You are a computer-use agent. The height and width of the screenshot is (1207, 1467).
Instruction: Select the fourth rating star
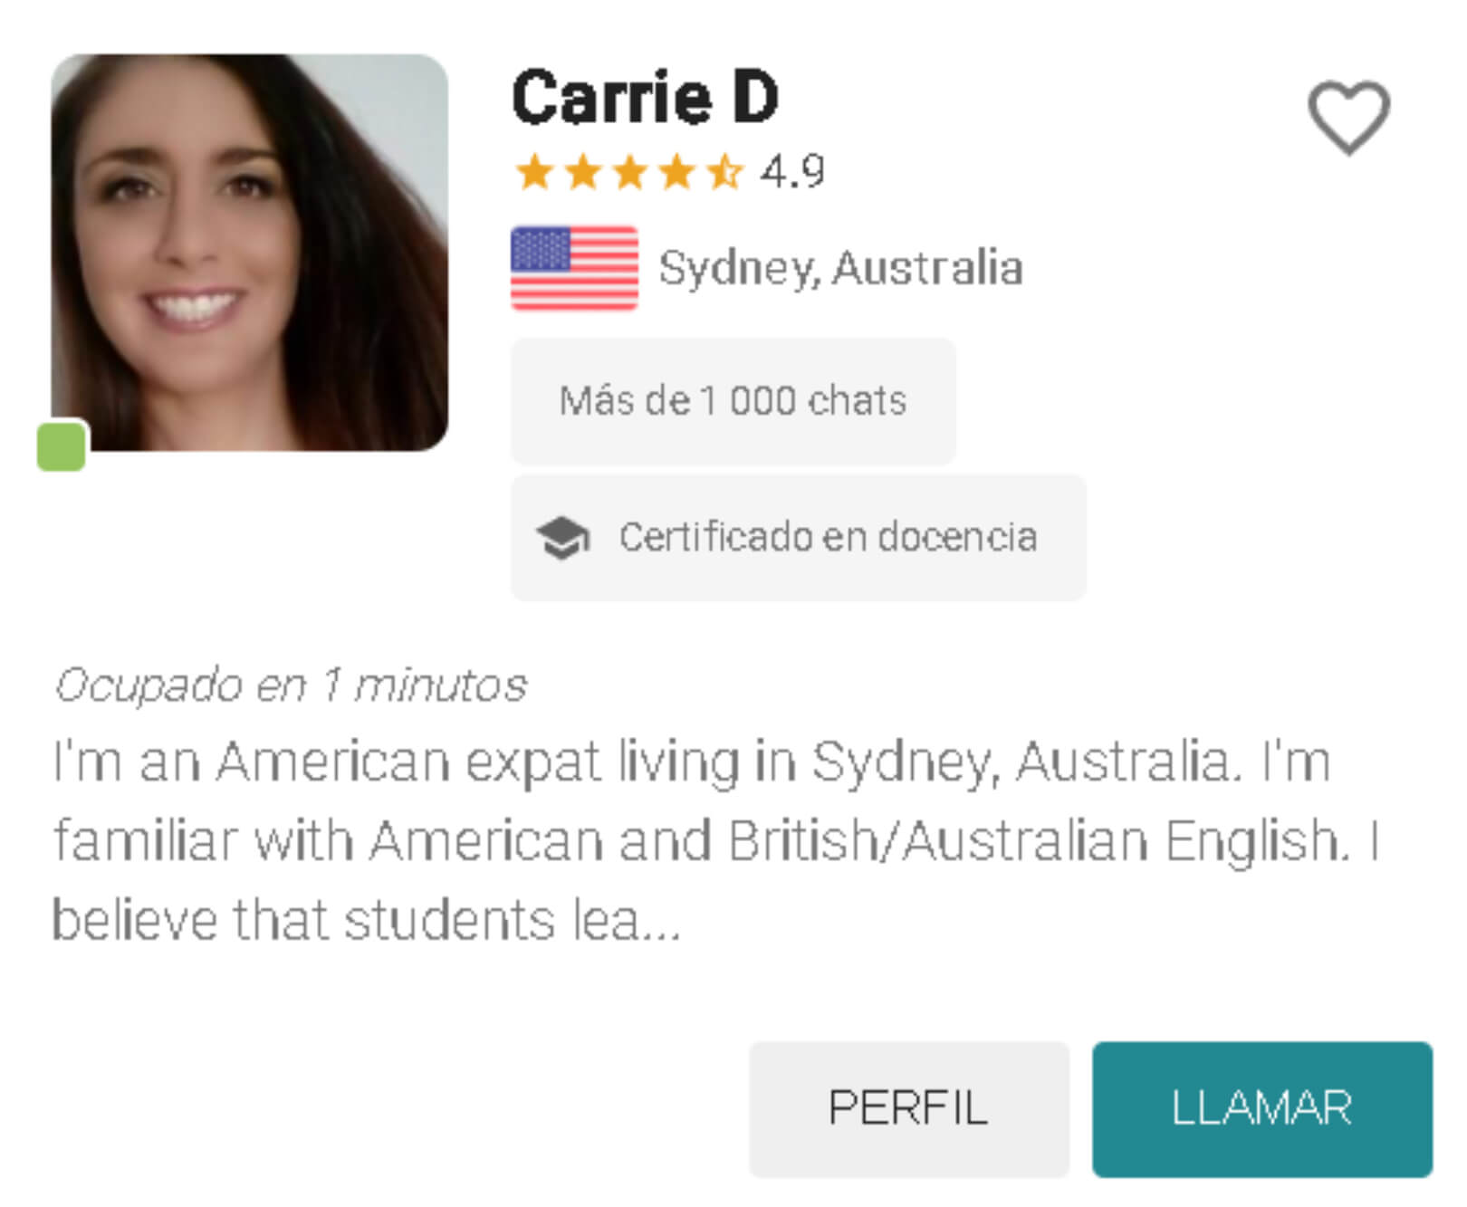click(676, 172)
